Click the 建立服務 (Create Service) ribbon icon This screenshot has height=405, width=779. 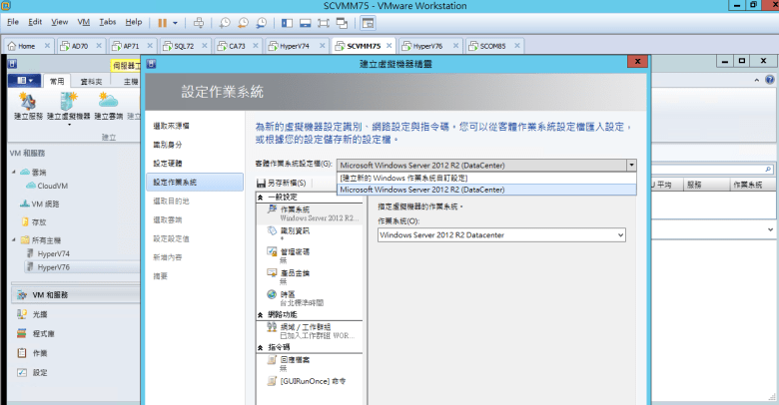point(27,105)
